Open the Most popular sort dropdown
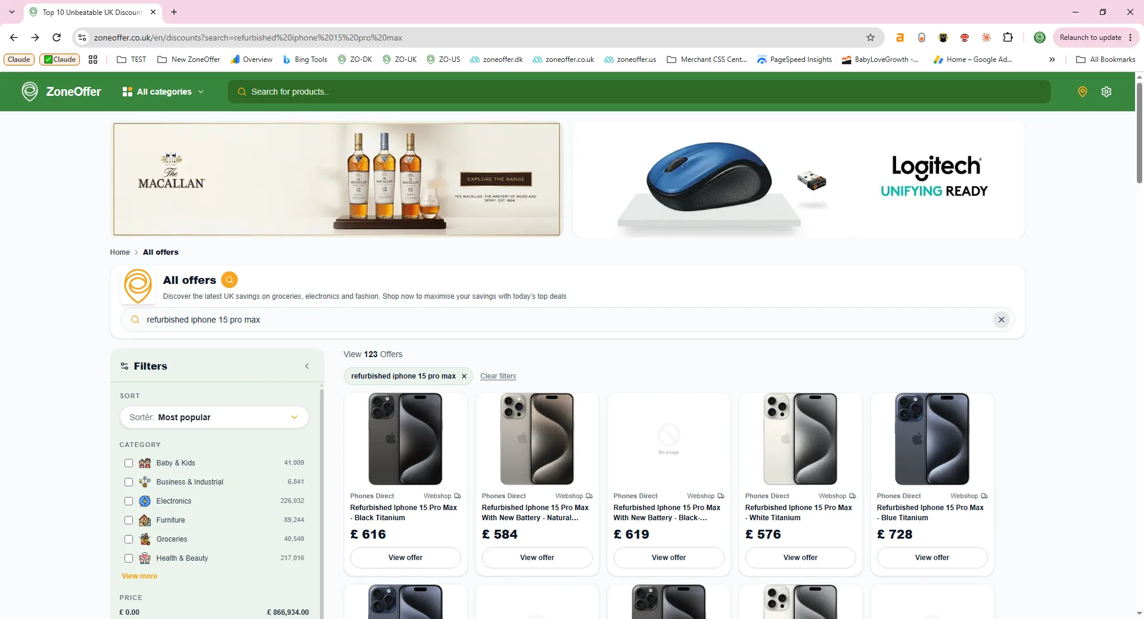The height and width of the screenshot is (619, 1144). (x=214, y=417)
